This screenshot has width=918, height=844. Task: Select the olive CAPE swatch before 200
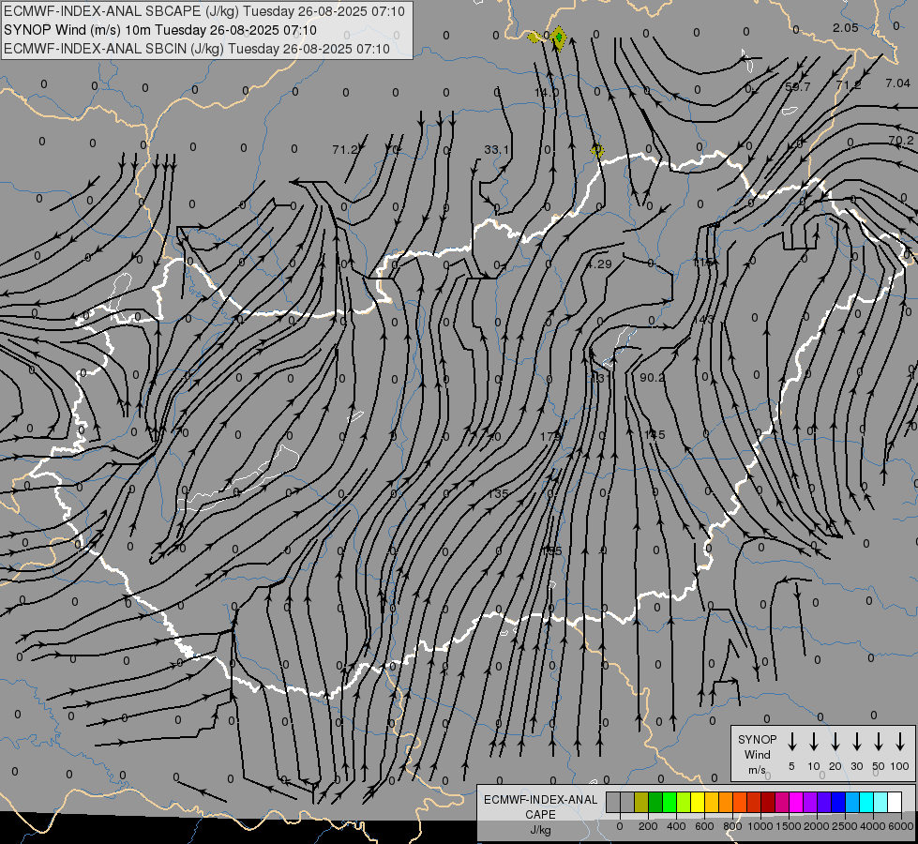(x=641, y=802)
